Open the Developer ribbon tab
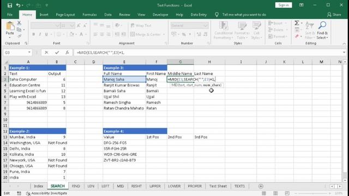 click(x=160, y=15)
